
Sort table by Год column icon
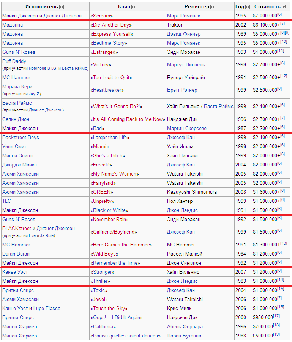point(248,7)
